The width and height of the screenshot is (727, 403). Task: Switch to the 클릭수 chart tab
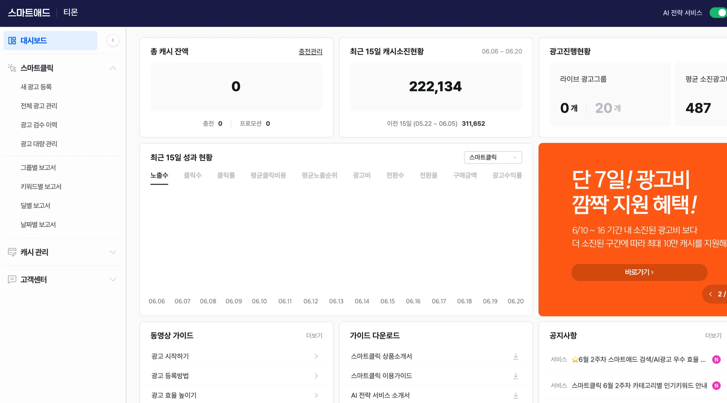pyautogui.click(x=192, y=175)
